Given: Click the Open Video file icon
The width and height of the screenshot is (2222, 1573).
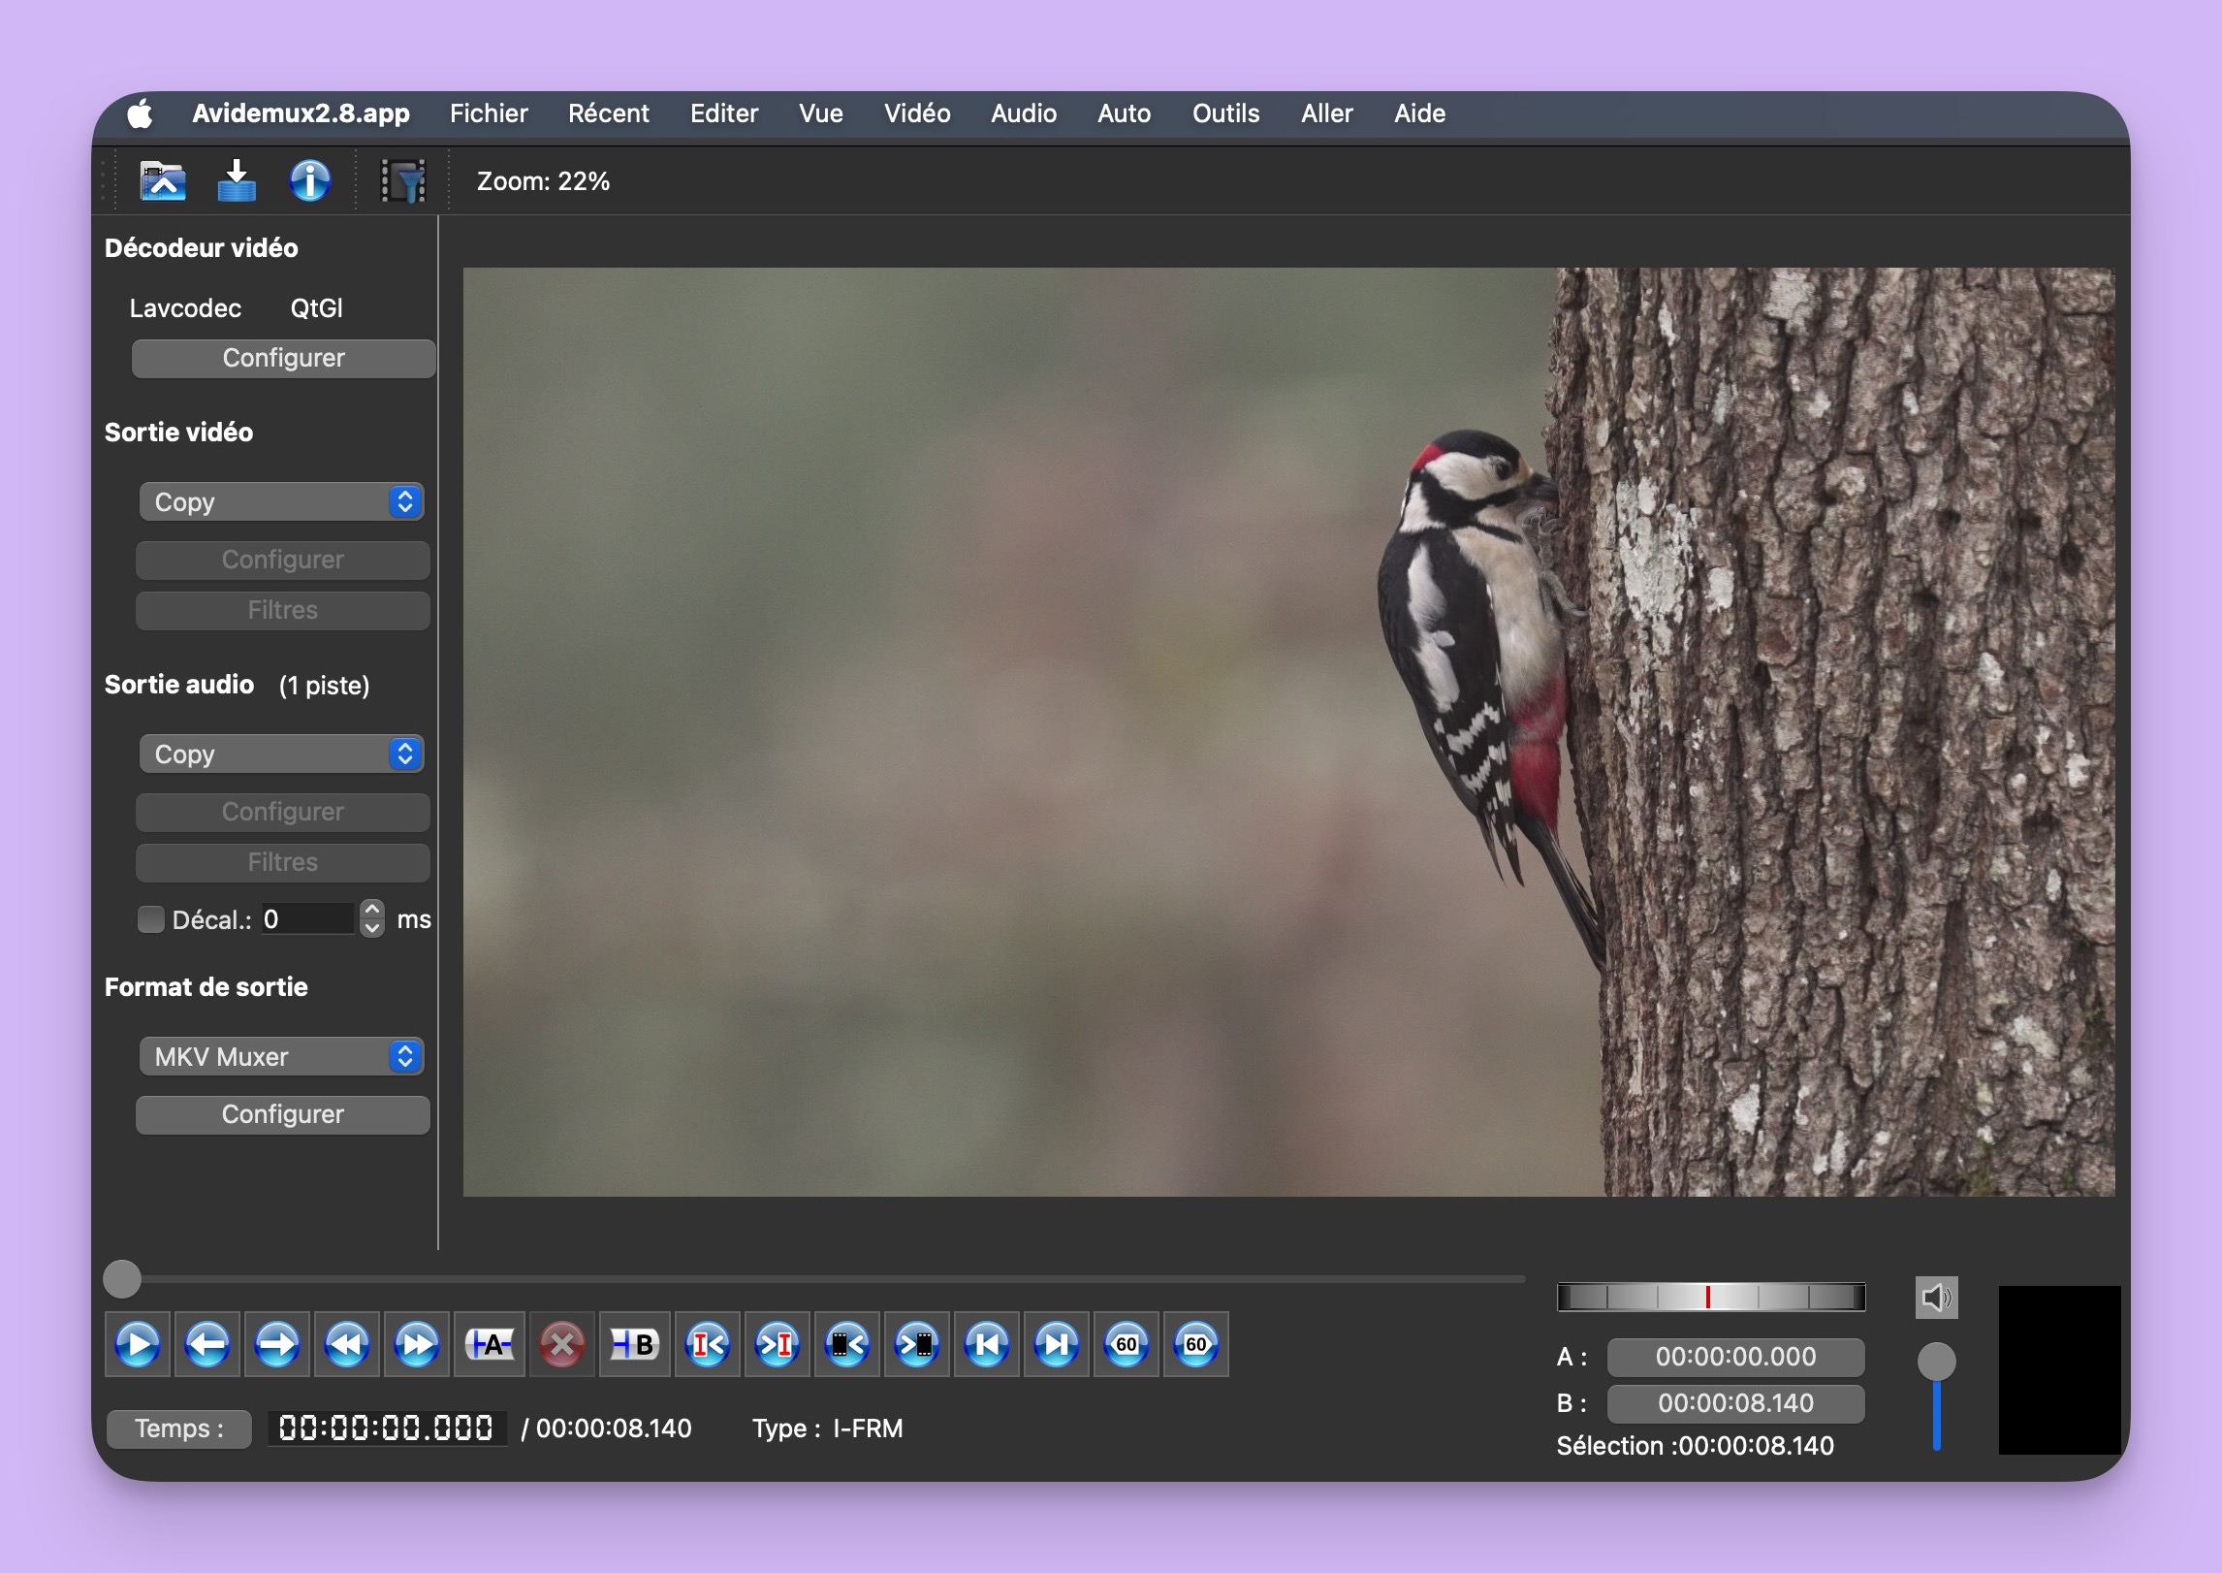Looking at the screenshot, I should (163, 181).
